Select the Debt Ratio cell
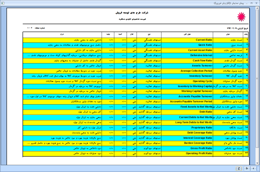This screenshot has height=172, width=260. [187, 112]
